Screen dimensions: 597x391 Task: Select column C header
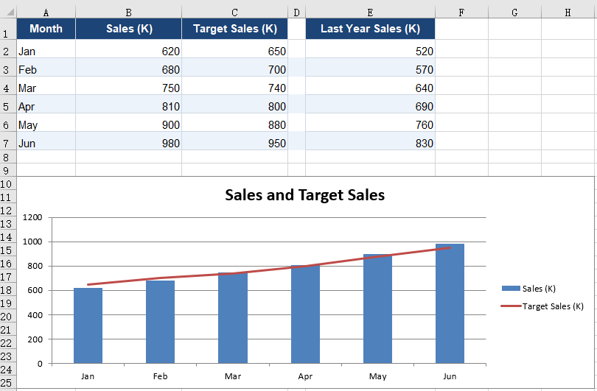[x=234, y=13]
